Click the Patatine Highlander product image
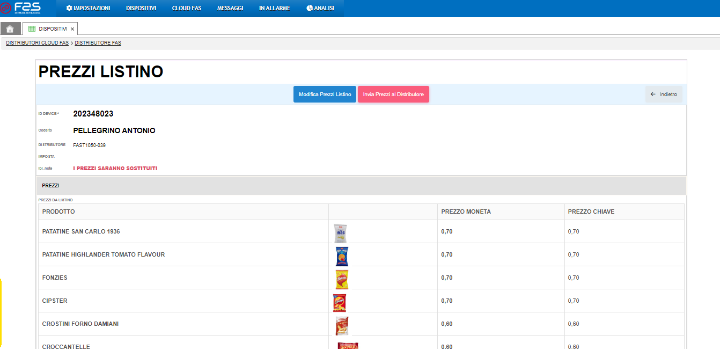The width and height of the screenshot is (720, 350). pos(342,256)
